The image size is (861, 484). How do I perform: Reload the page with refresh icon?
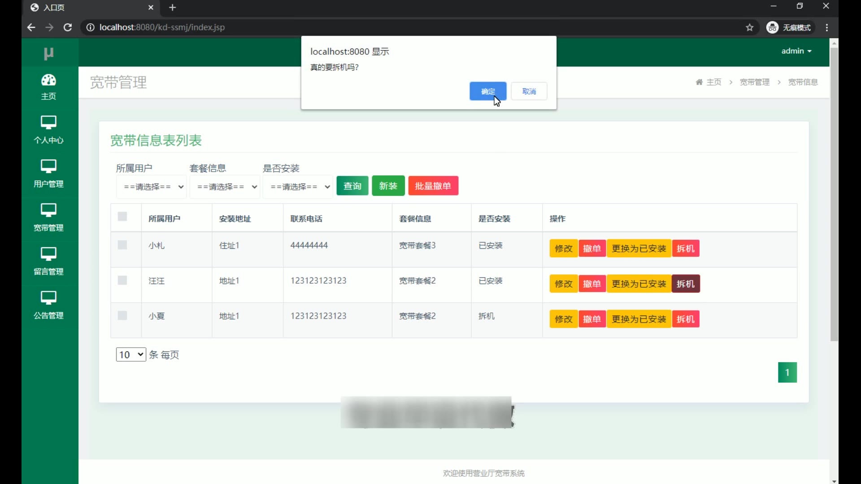(68, 27)
